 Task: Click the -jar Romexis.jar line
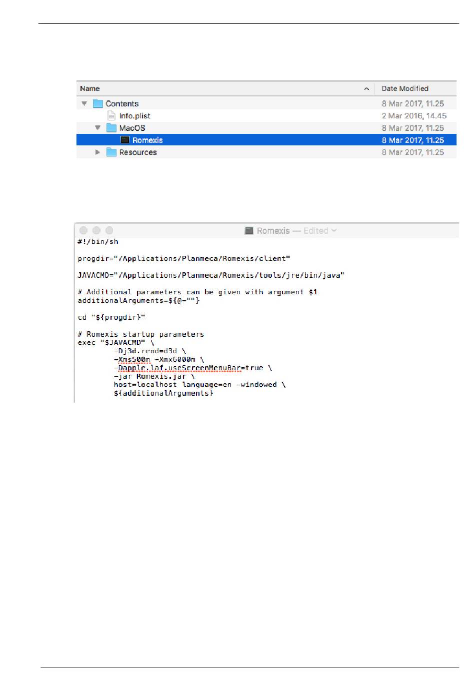tap(154, 377)
